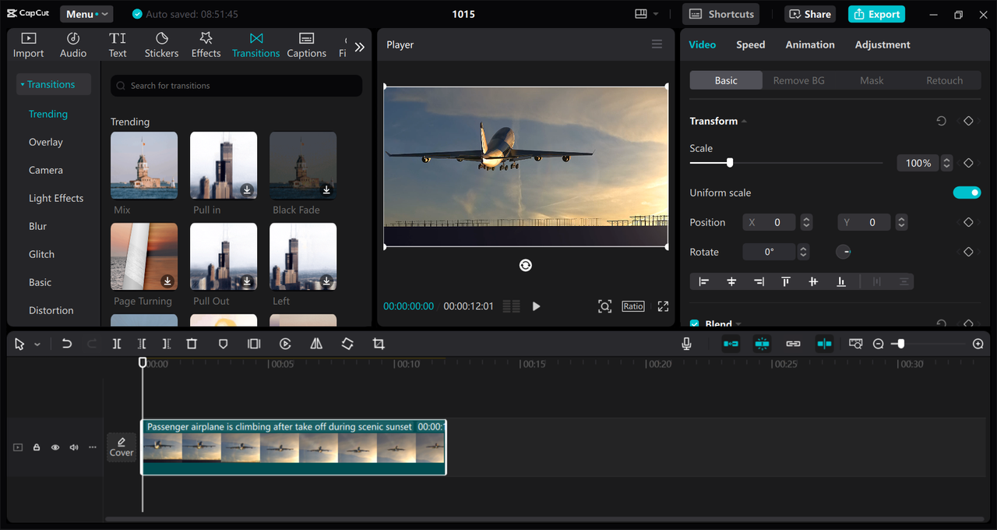This screenshot has width=997, height=530.
Task: Align clip to top edge icon
Action: pyautogui.click(x=786, y=281)
